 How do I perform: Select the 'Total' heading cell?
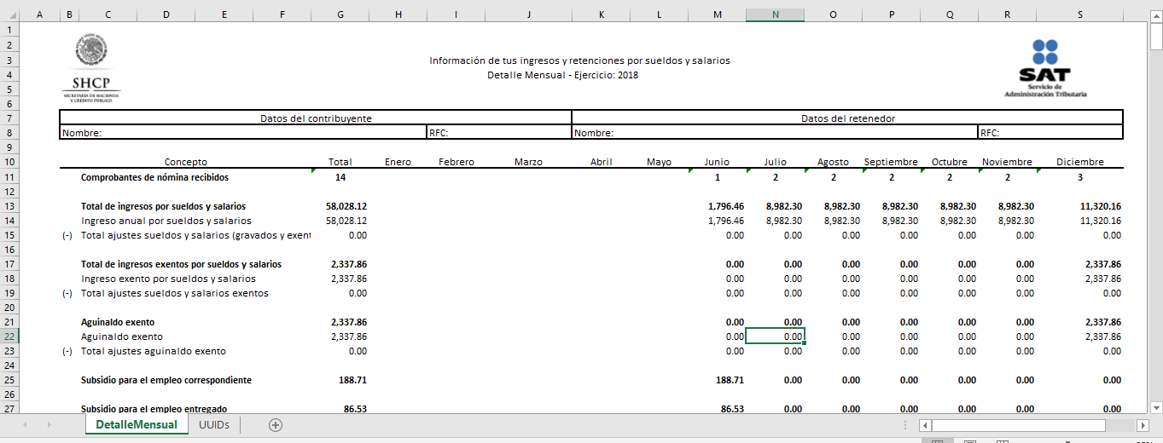coord(340,162)
